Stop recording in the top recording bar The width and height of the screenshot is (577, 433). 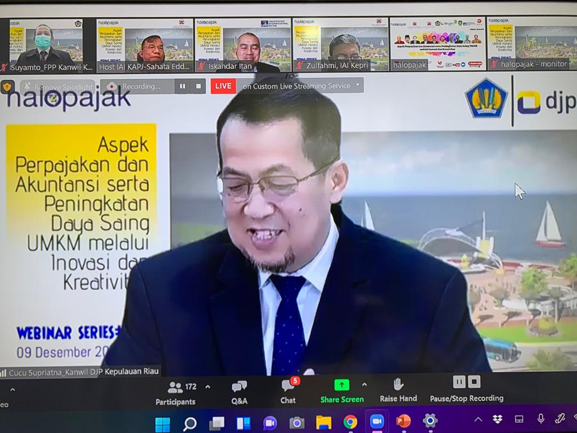pyautogui.click(x=198, y=86)
